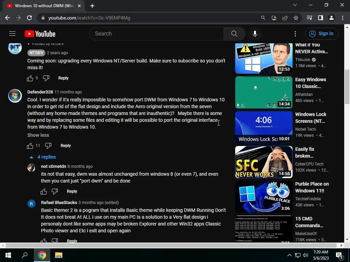This screenshot has height=262, width=350.
Task: Open Windows Lock Screens video thumbnail
Action: pos(264,127)
